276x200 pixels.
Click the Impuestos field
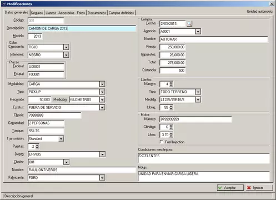click(x=172, y=55)
